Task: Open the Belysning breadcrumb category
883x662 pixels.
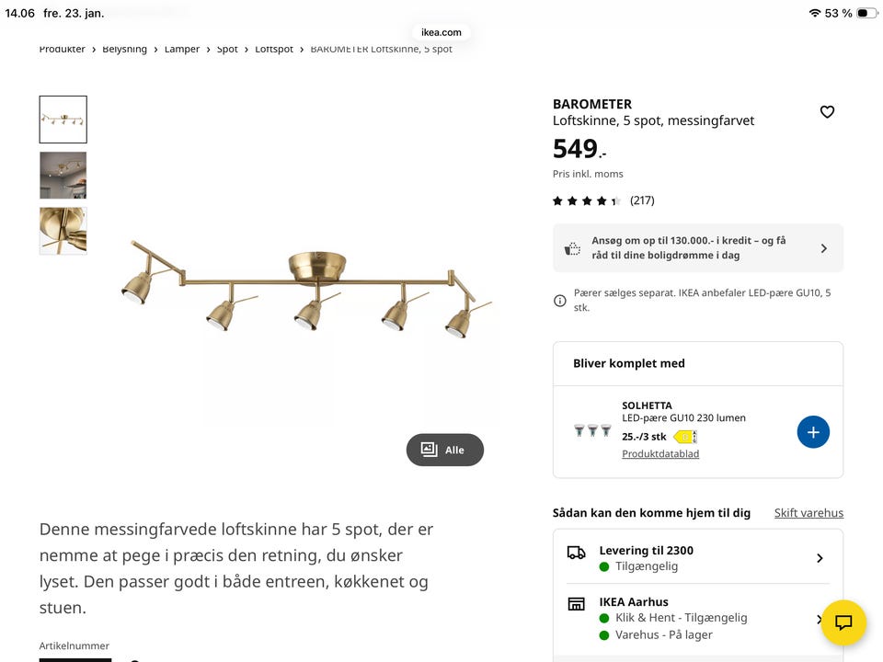Action: pyautogui.click(x=124, y=49)
